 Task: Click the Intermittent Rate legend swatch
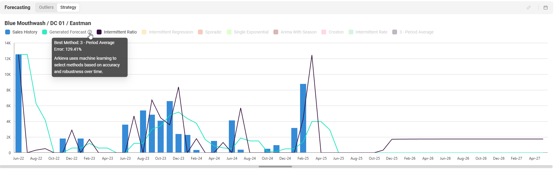point(351,32)
